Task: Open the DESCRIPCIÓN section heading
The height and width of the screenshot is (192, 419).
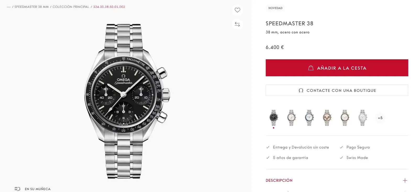Action: (279, 181)
